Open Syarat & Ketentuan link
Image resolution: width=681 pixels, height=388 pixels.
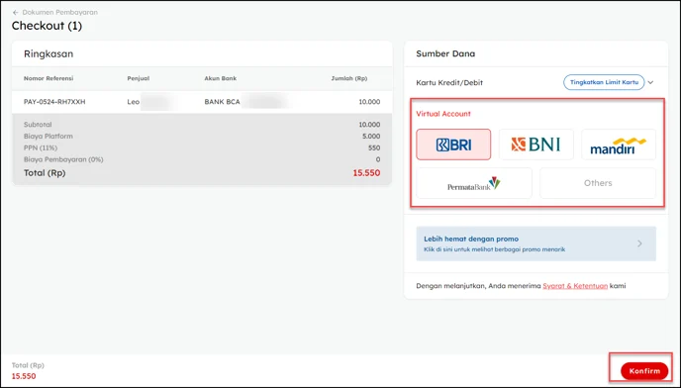(575, 286)
